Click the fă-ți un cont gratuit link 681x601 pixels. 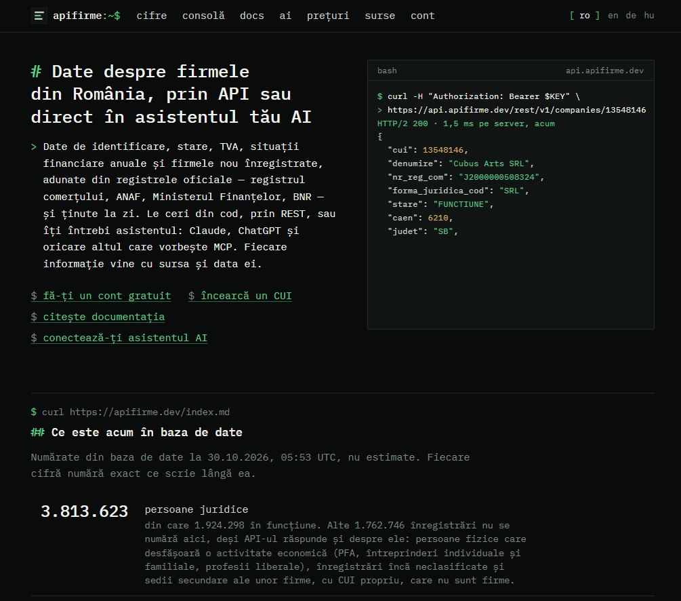pyautogui.click(x=101, y=296)
